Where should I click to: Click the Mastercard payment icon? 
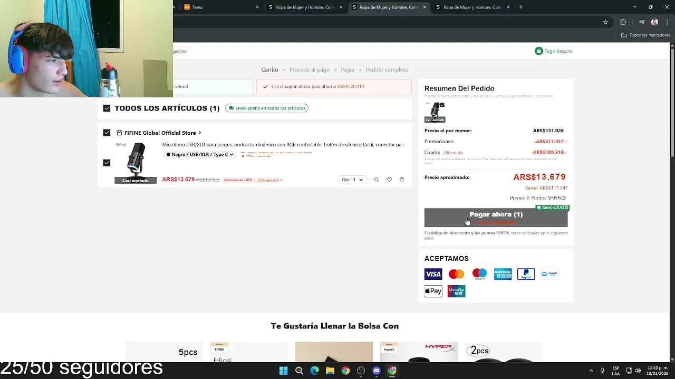pyautogui.click(x=456, y=274)
